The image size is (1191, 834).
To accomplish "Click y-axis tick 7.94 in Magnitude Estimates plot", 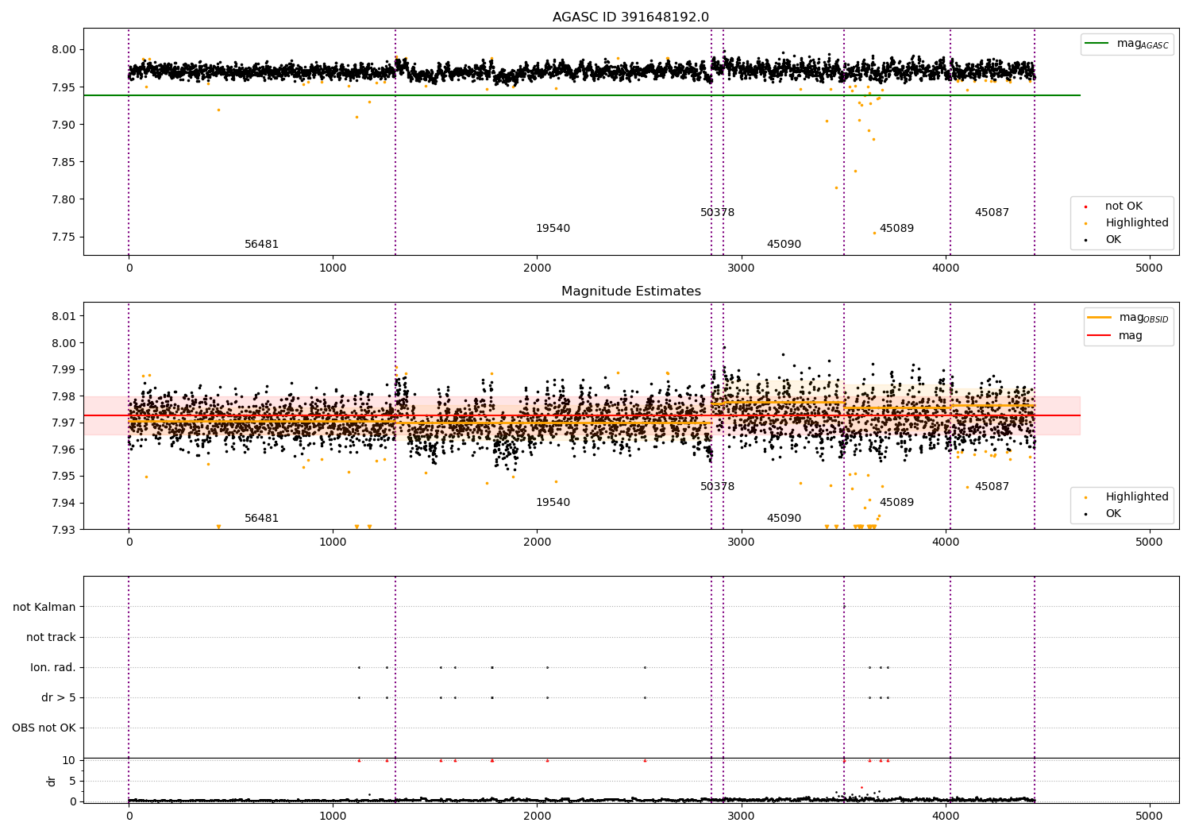I will (64, 503).
